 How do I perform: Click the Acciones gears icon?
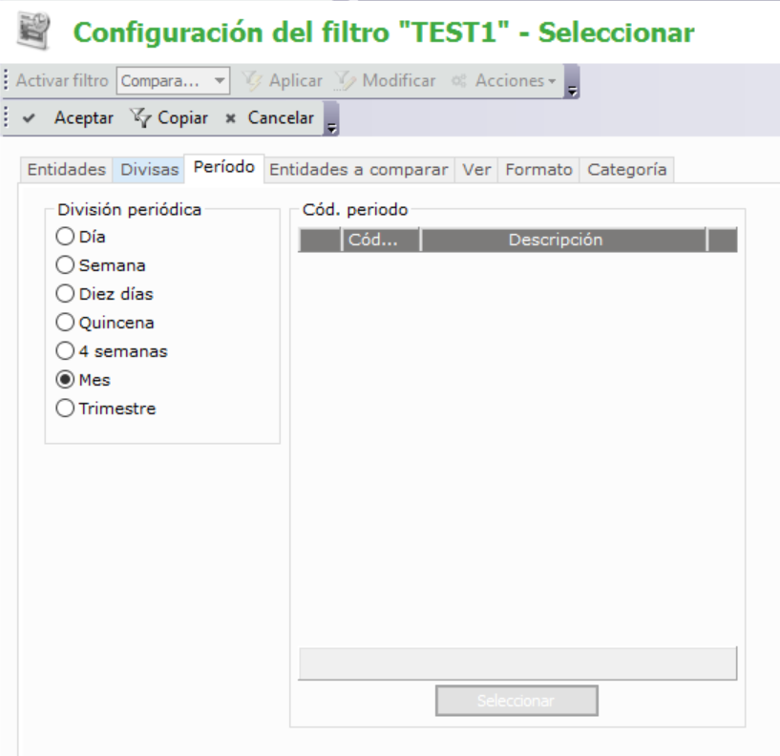(459, 81)
